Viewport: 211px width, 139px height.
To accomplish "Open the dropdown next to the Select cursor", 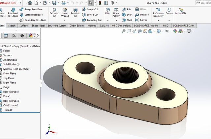I will click(95, 3).
